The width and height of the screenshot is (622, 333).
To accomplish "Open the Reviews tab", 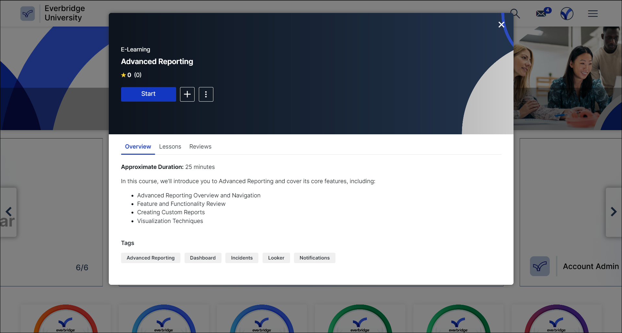I will pos(200,147).
